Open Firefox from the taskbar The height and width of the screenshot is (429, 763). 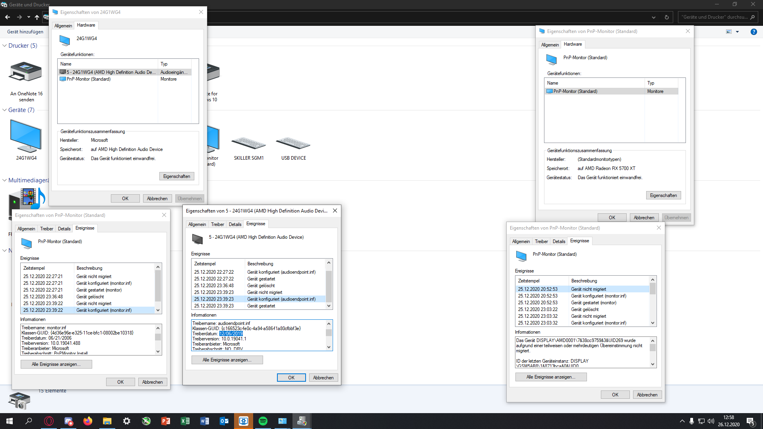88,421
